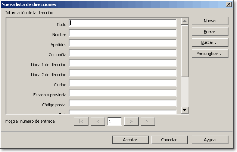Go to the first entry with the |< button
Screen dimensions: 237x152
[x=81, y=121]
